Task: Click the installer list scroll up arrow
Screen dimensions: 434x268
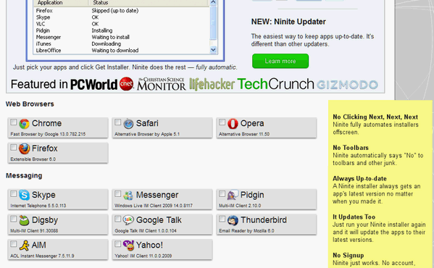Action: 213,2
